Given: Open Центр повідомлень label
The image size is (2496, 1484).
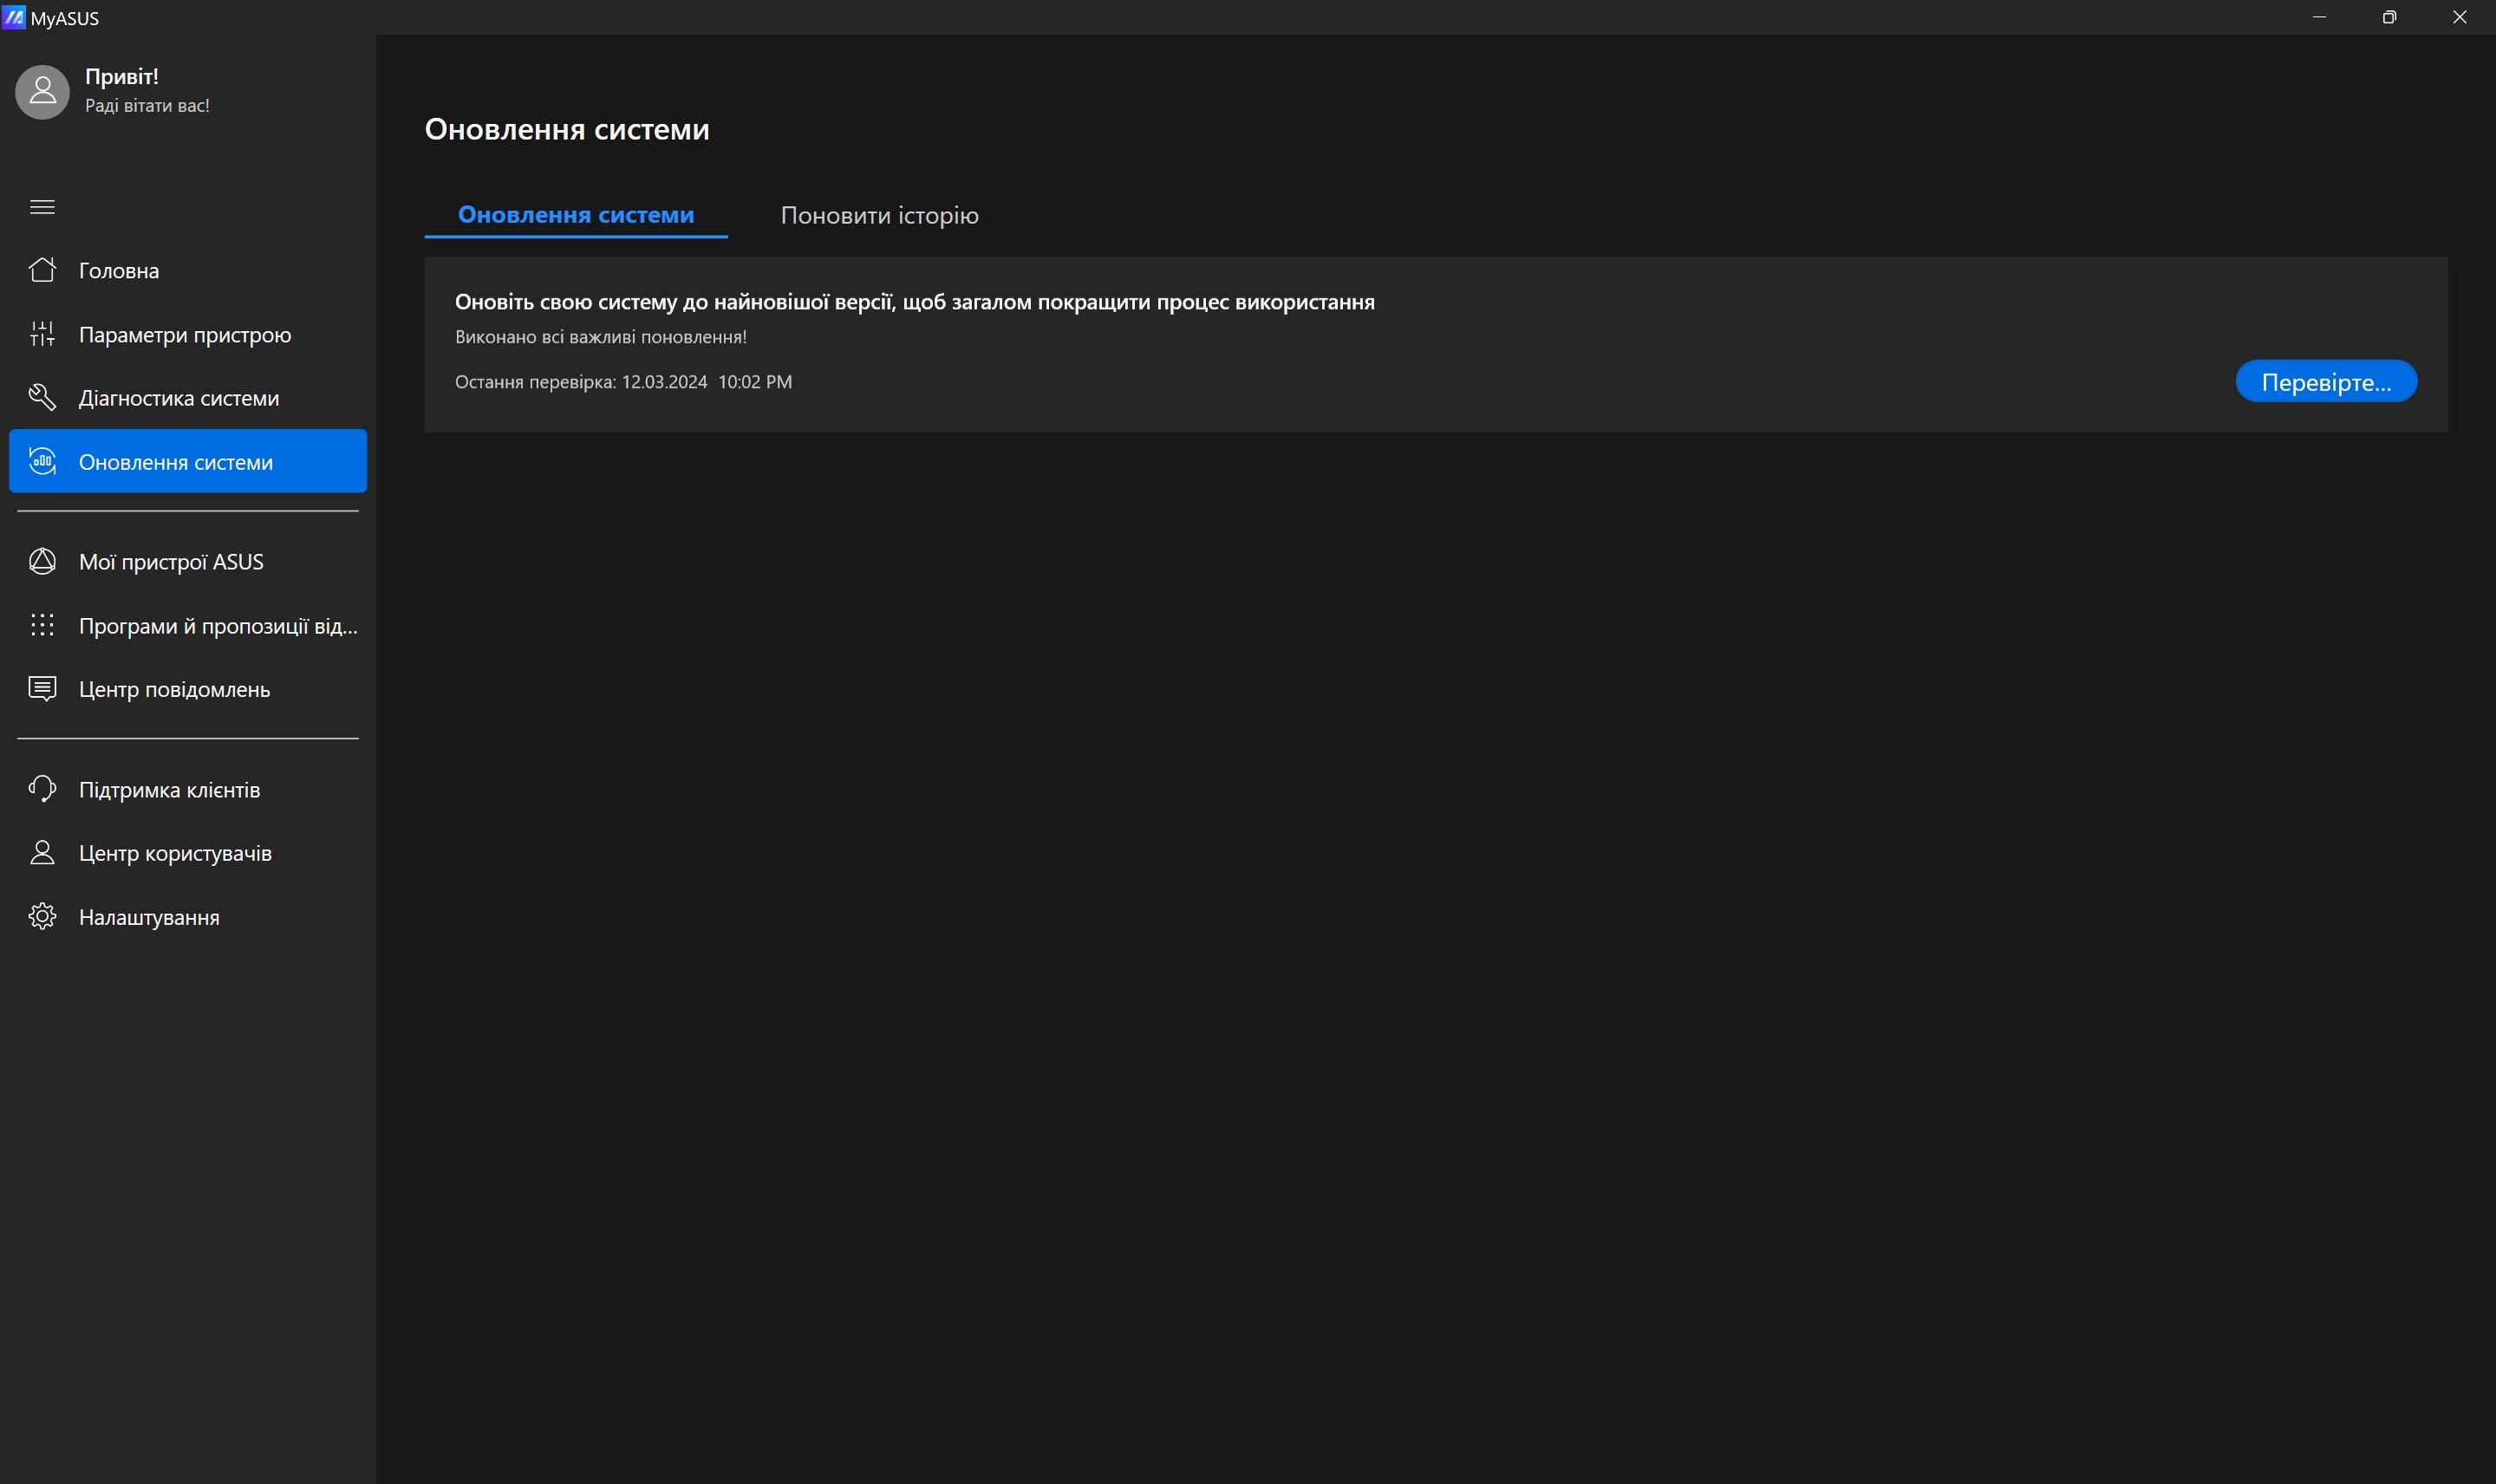Looking at the screenshot, I should click(x=175, y=690).
